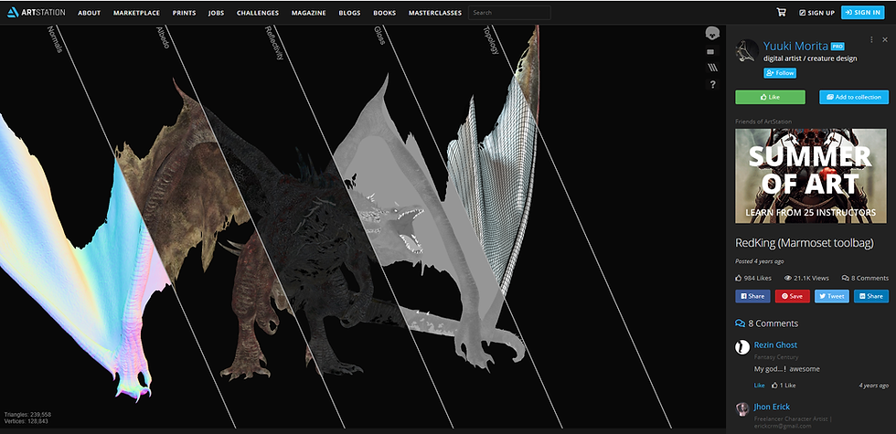
Task: Toggle viewer layer view icon
Action: tap(711, 52)
